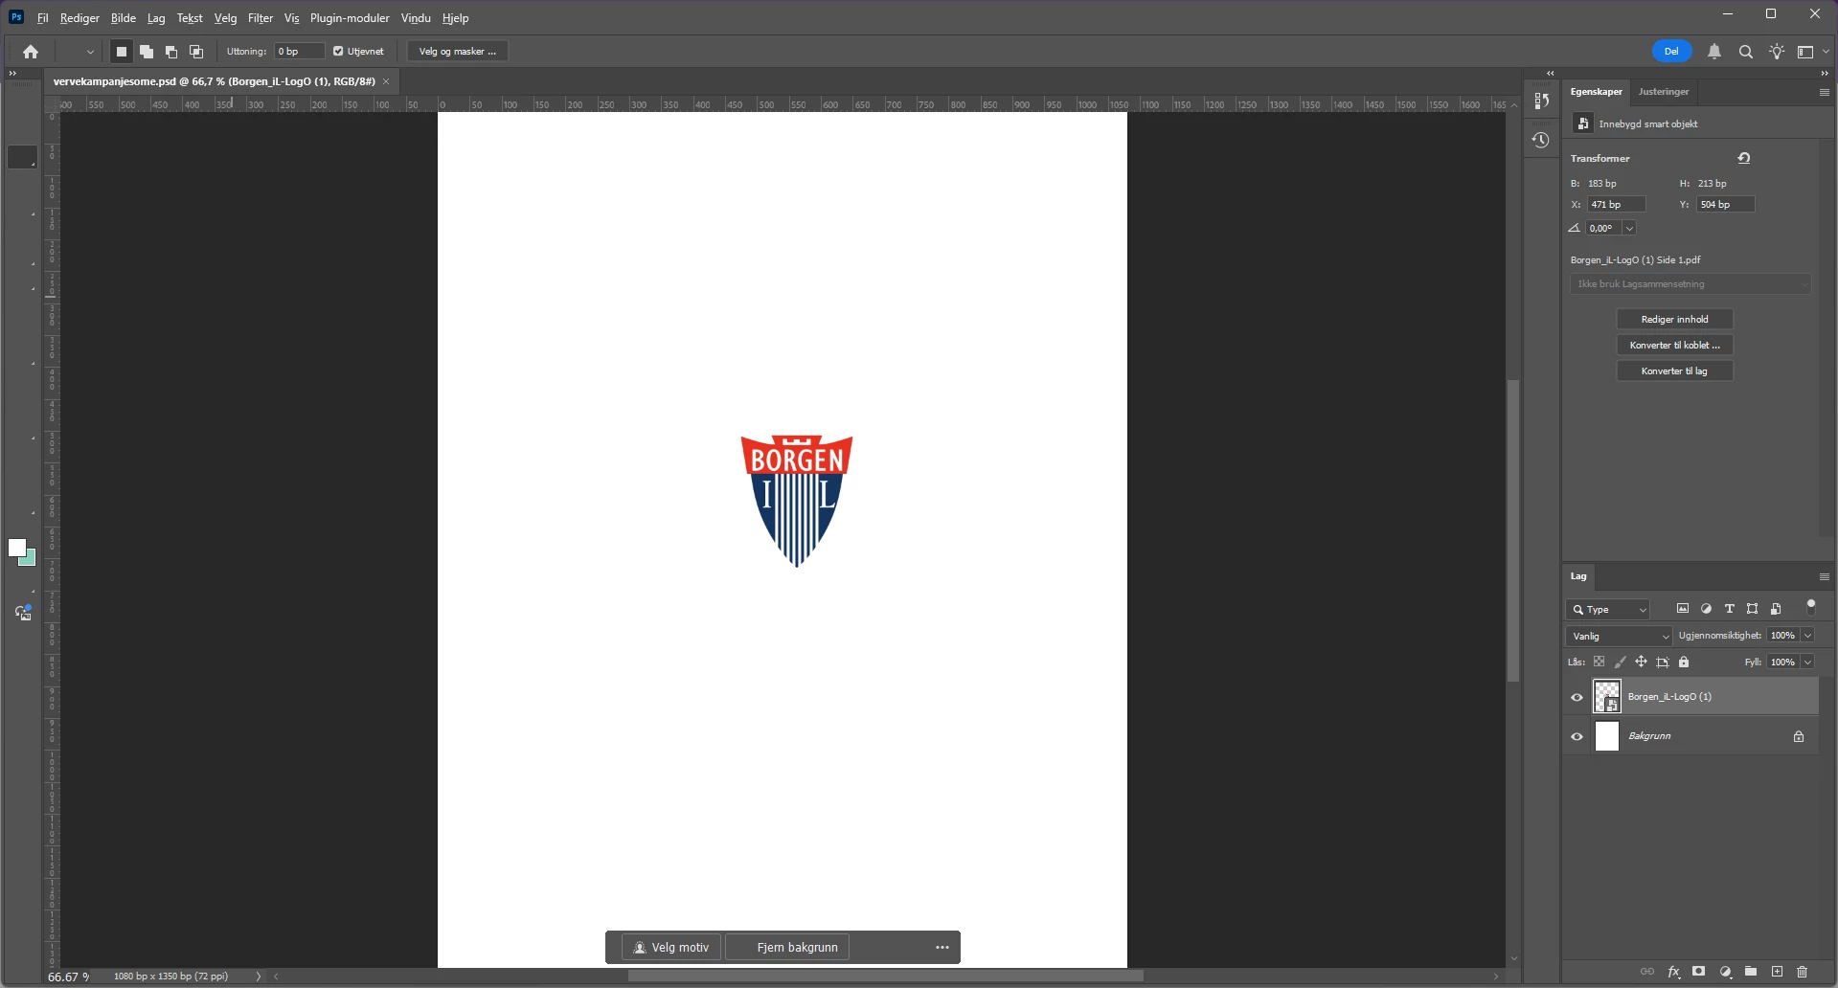This screenshot has width=1838, height=988.
Task: Filter layers by adjustment layers
Action: pyautogui.click(x=1706, y=609)
